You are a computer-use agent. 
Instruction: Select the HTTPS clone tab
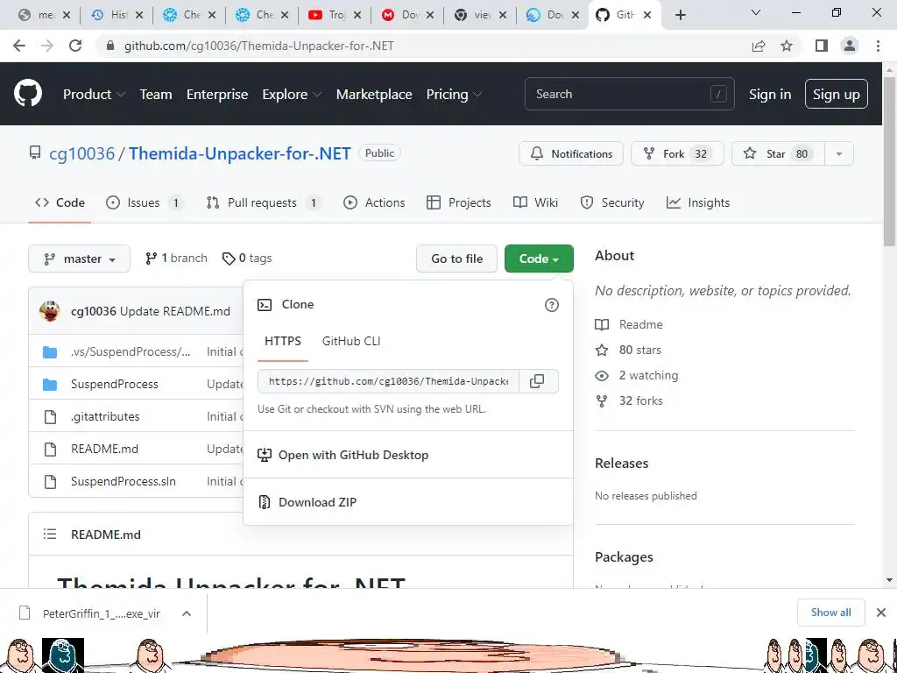coord(283,341)
